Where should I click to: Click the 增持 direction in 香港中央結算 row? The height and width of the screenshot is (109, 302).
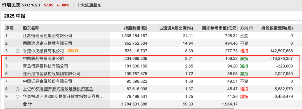(x=244, y=51)
